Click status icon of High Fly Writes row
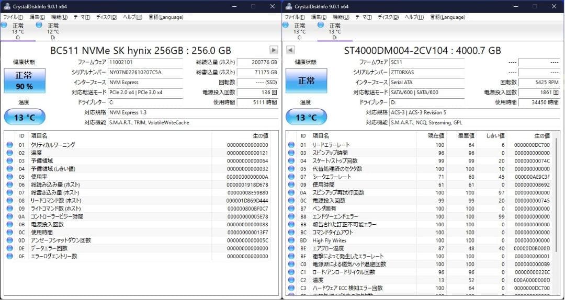The width and height of the screenshot is (565, 300). coord(291,240)
